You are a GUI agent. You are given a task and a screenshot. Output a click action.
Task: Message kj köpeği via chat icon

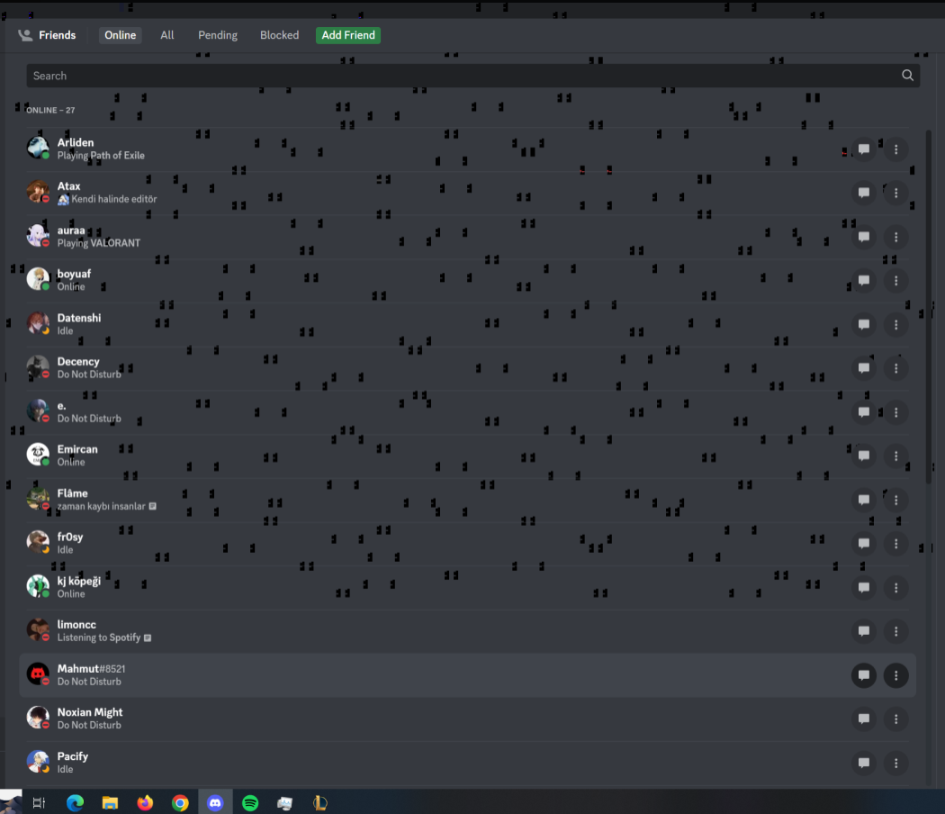(x=864, y=587)
